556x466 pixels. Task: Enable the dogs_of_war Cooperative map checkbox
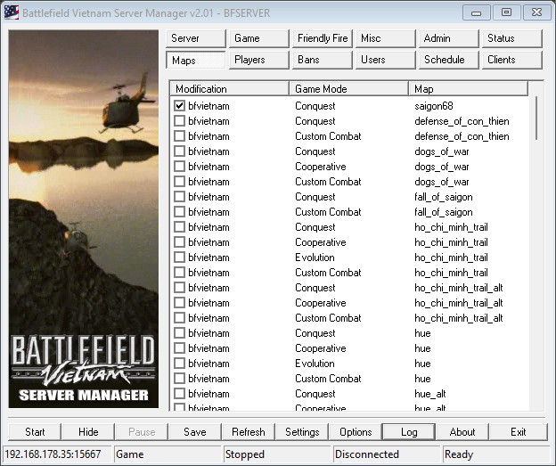180,167
